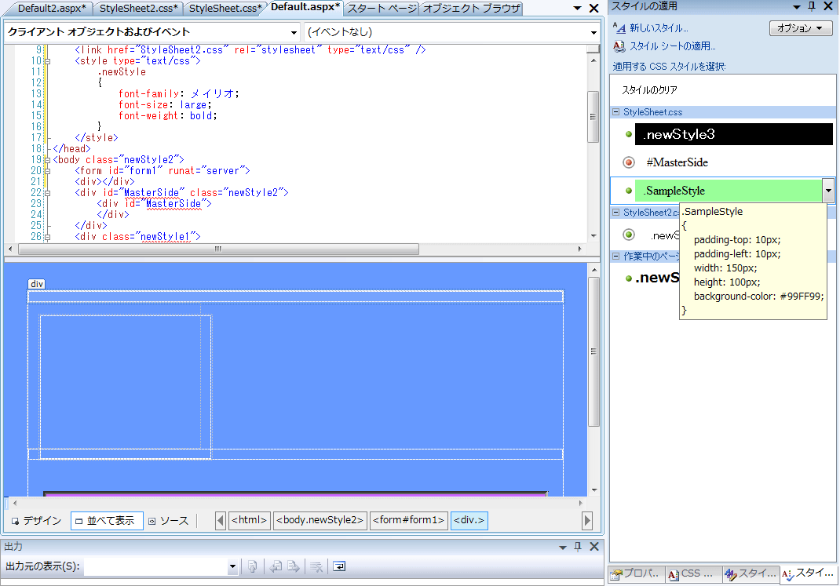Open the Output panel window menu arrow

563,547
